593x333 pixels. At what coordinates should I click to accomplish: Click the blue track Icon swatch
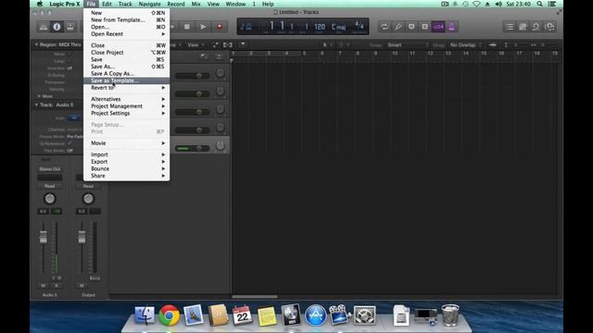click(74, 118)
